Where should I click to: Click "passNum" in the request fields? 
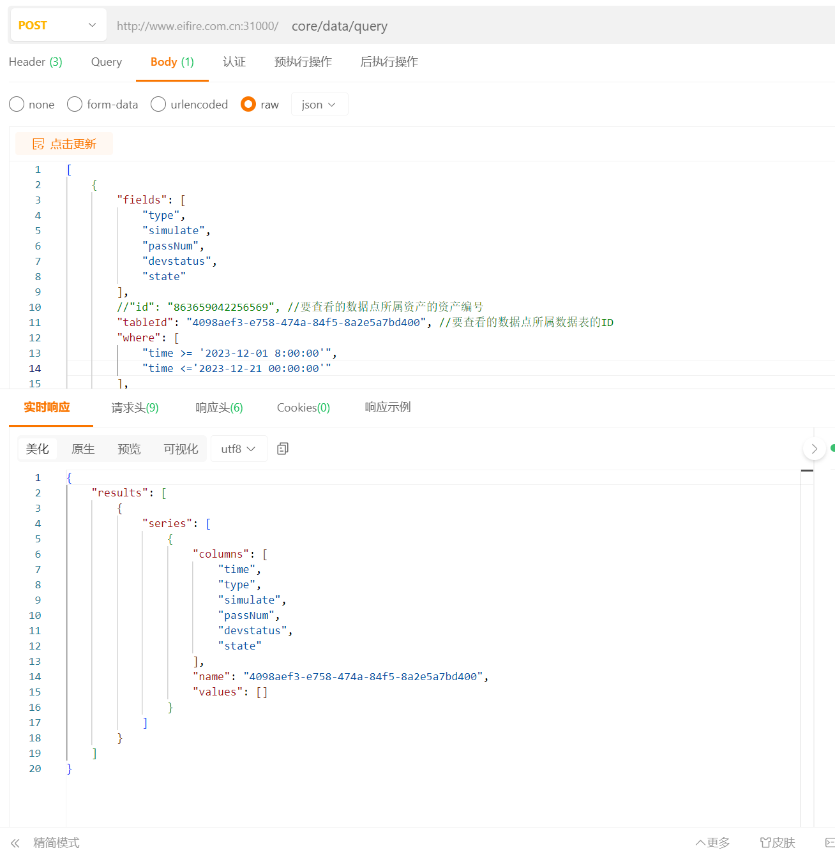pyautogui.click(x=170, y=246)
